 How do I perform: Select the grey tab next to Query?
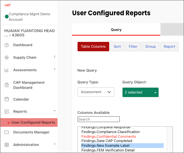tap(172, 29)
